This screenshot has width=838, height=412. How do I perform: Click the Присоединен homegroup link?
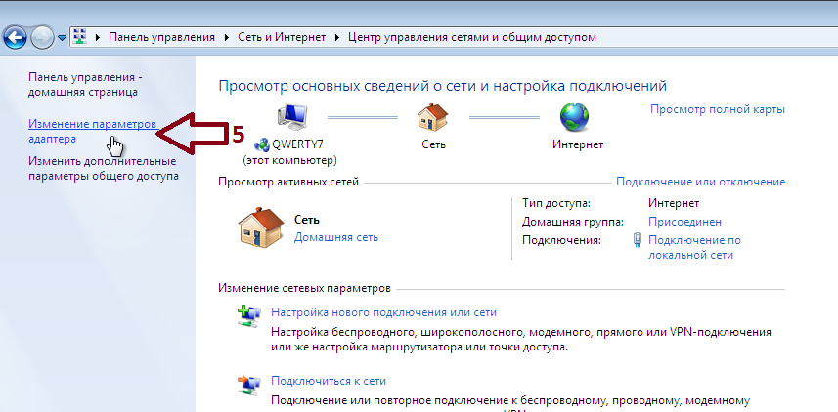point(684,221)
